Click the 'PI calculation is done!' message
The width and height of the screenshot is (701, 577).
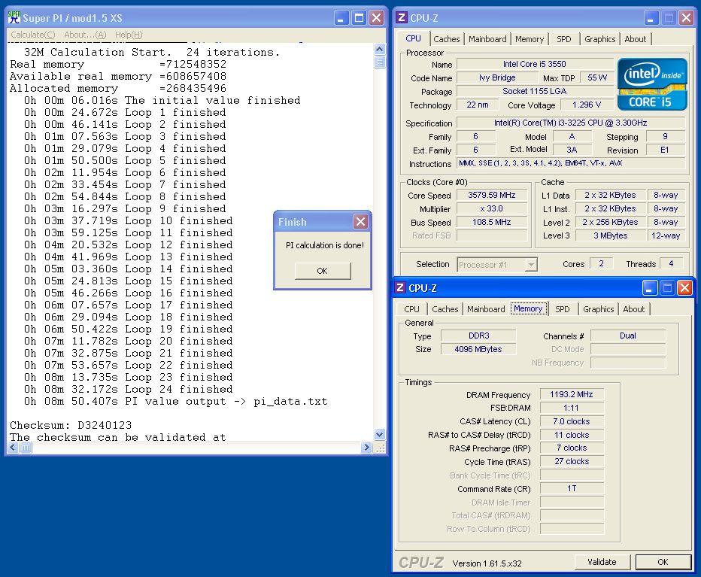click(x=325, y=245)
